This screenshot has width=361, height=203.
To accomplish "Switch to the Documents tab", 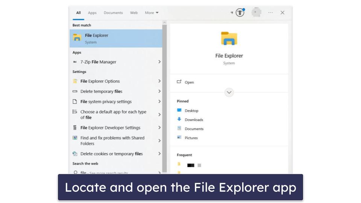I will coord(113,13).
